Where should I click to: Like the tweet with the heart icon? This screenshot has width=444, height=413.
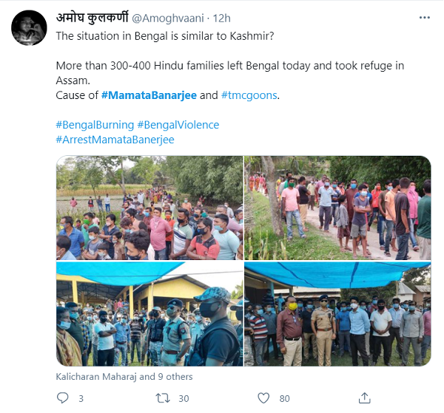[x=264, y=399]
